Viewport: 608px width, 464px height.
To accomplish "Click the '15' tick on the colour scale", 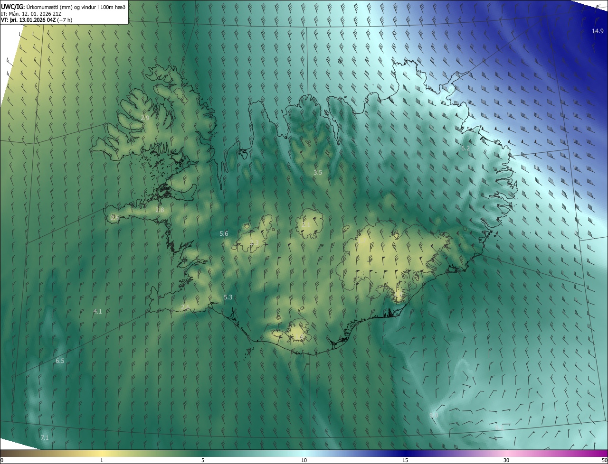I will pos(405,460).
